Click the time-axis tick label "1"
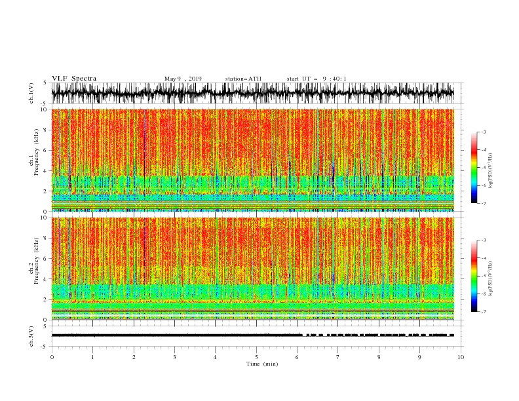This screenshot has height=401, width=519. (92, 357)
